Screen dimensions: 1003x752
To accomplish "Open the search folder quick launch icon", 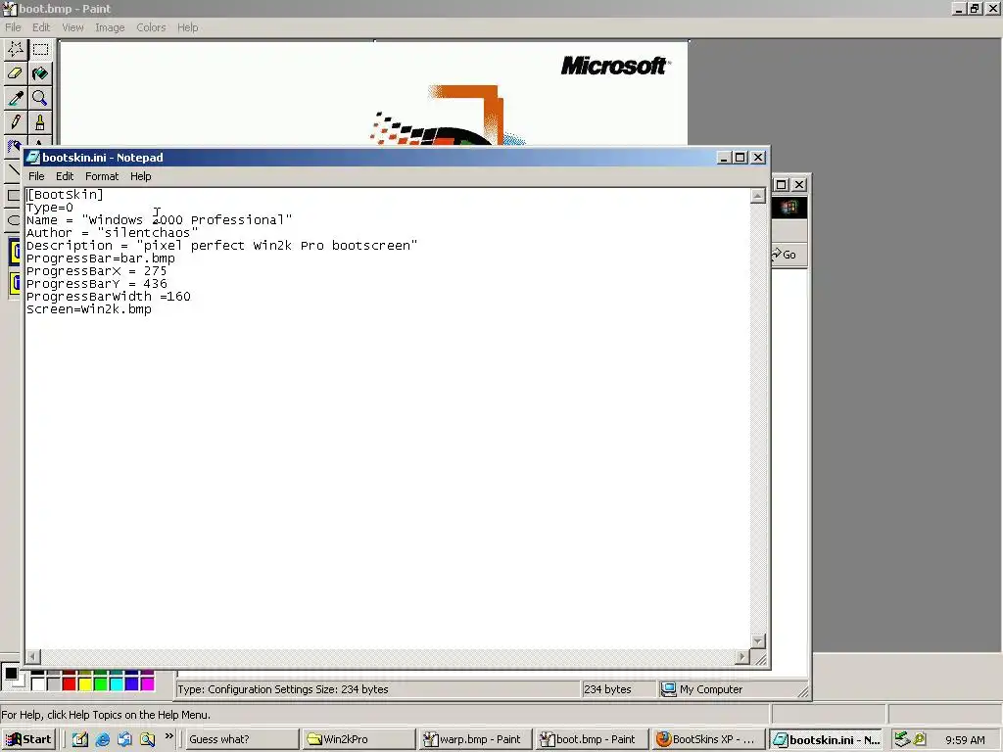I will pyautogui.click(x=147, y=739).
